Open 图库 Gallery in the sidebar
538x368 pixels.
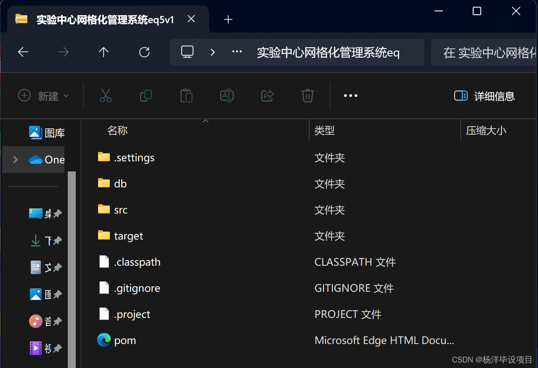46,133
